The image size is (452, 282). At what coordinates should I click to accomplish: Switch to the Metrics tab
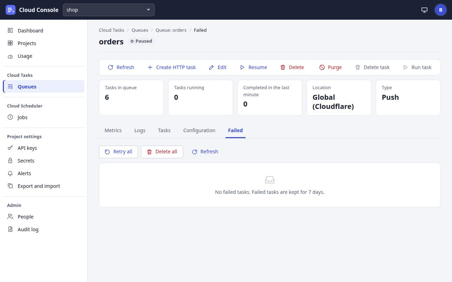(x=113, y=130)
